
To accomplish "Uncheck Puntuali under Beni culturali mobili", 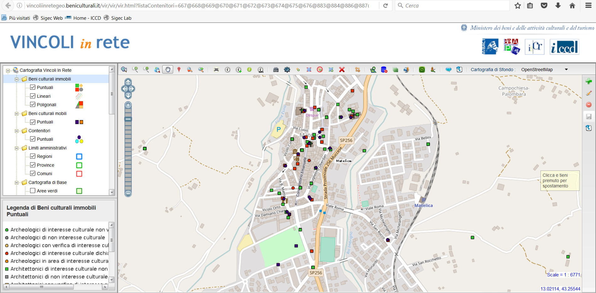I will 33,122.
